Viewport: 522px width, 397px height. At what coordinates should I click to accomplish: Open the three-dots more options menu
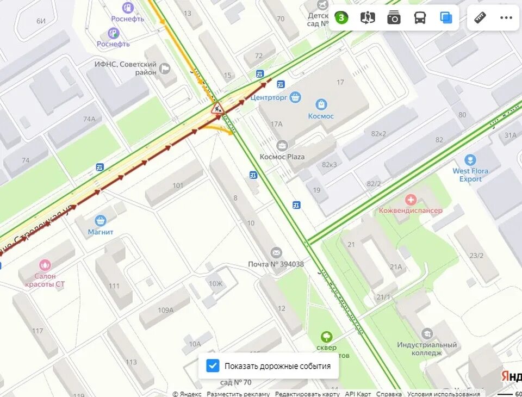[x=506, y=17]
